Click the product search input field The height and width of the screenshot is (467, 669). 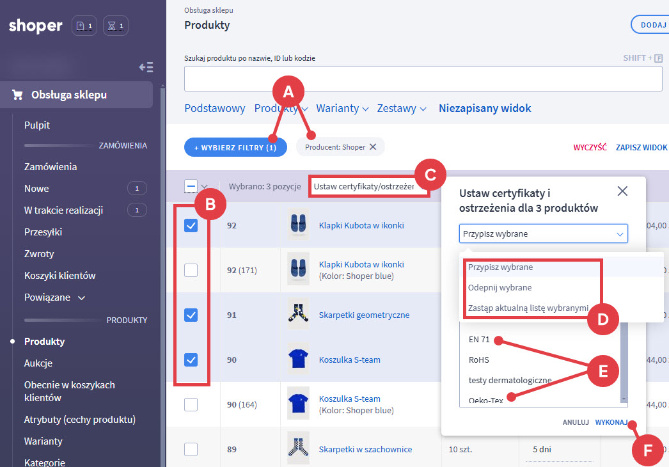point(423,79)
